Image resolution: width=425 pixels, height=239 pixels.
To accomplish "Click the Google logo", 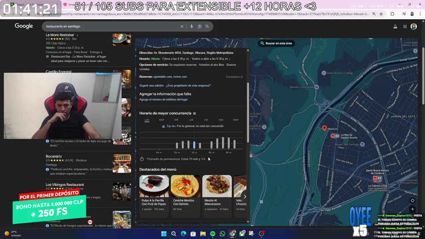I will pyautogui.click(x=24, y=26).
